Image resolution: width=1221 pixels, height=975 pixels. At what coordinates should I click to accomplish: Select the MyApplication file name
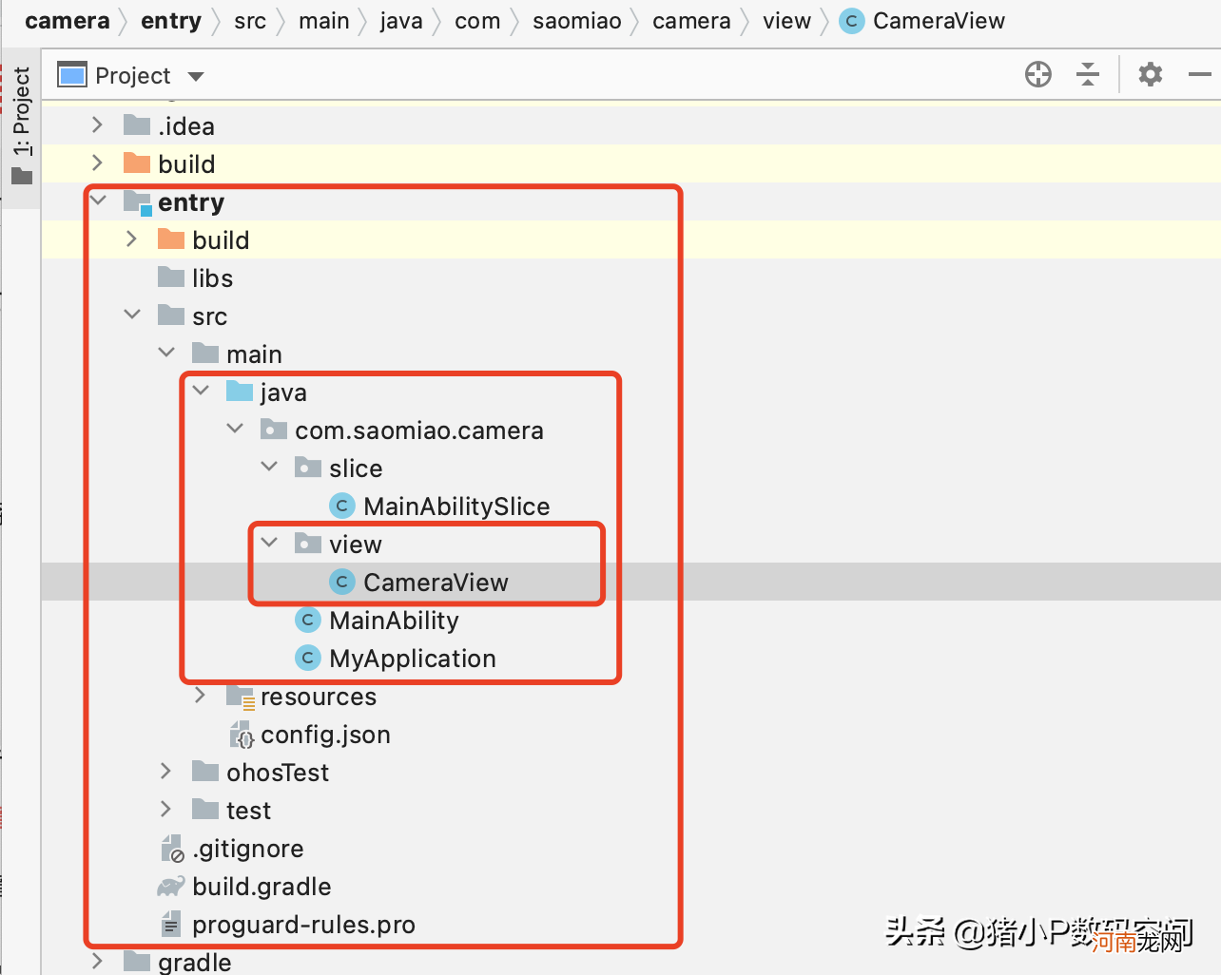coord(413,659)
